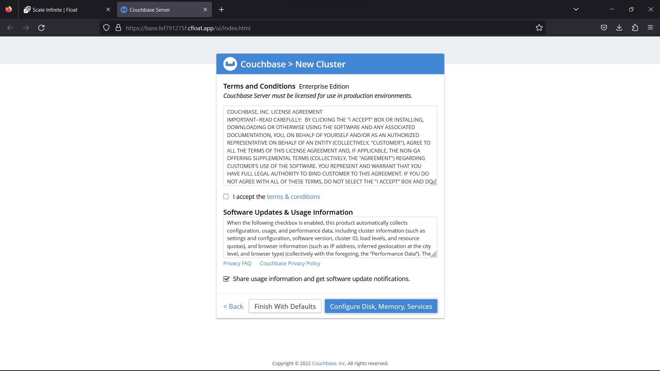Close the Couchbase Server tab
This screenshot has height=371, width=660.
(x=205, y=10)
